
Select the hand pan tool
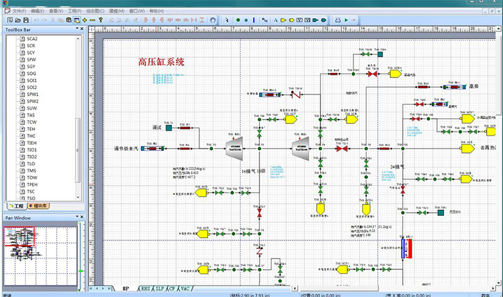point(213,20)
